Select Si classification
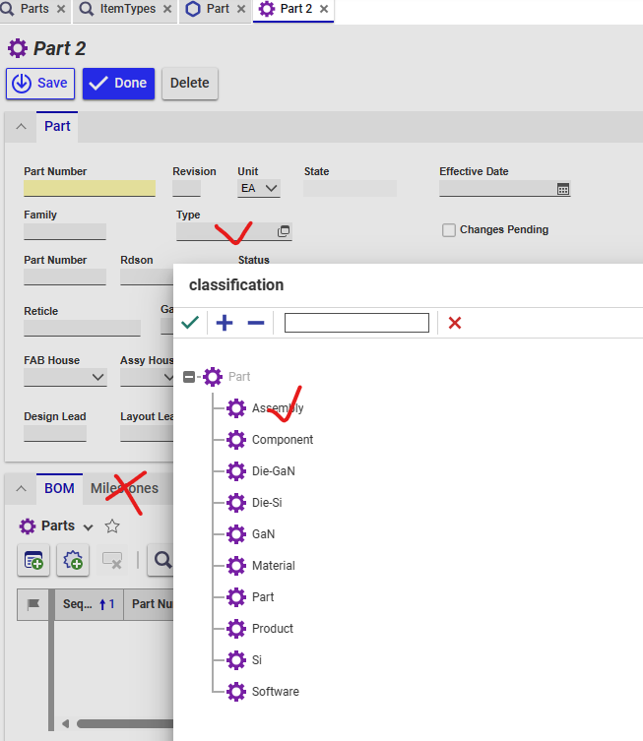643x741 pixels. click(x=257, y=660)
